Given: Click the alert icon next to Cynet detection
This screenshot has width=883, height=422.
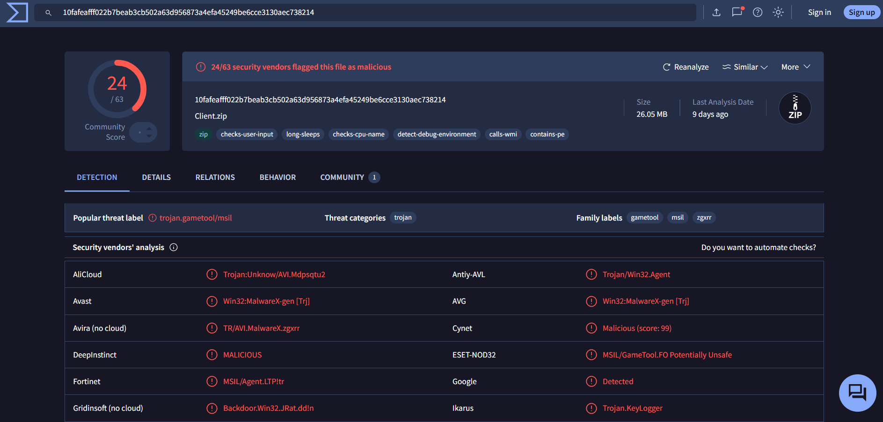Looking at the screenshot, I should [x=591, y=328].
